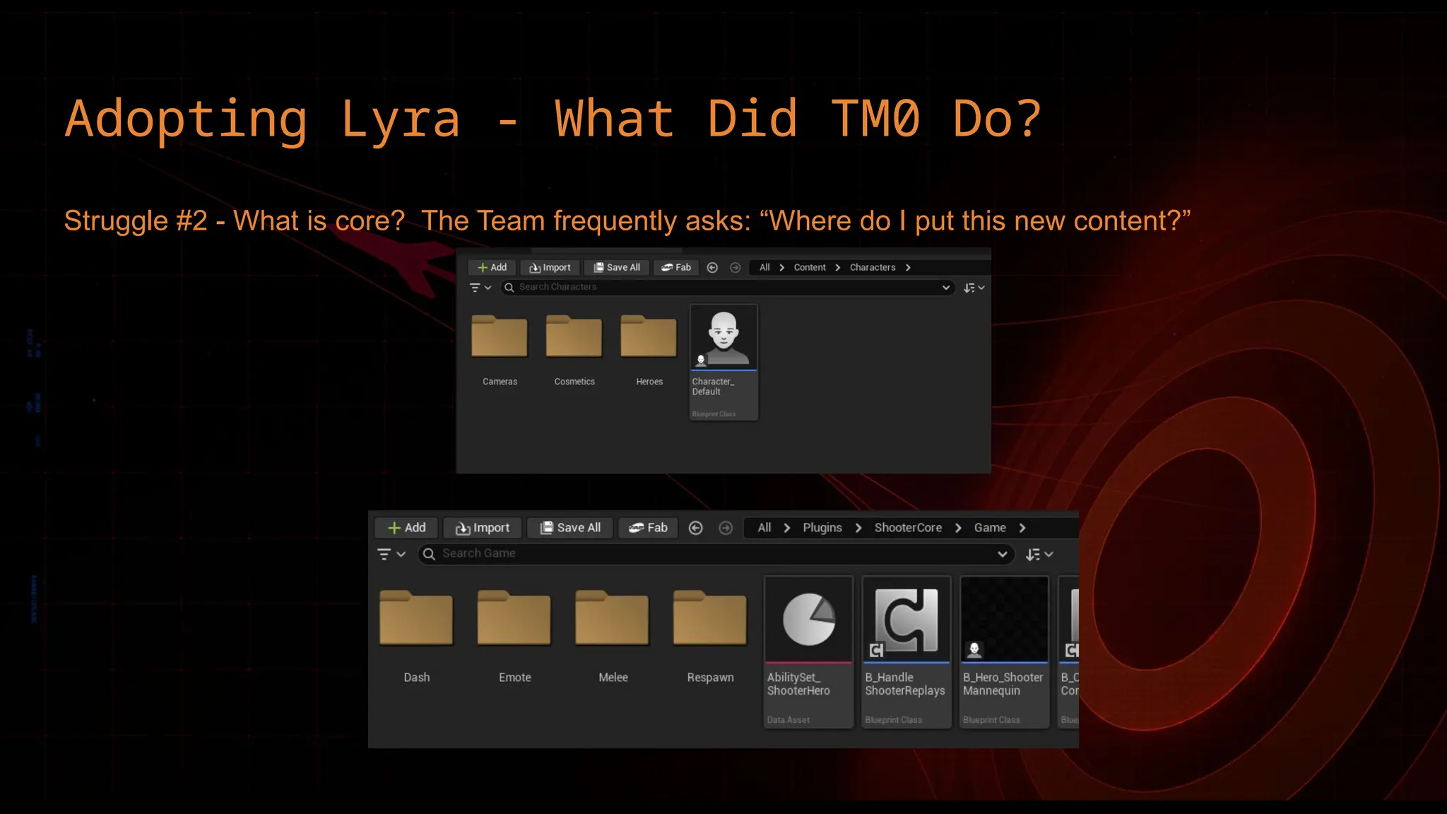Select Game breadcrumb in path bar

click(990, 528)
